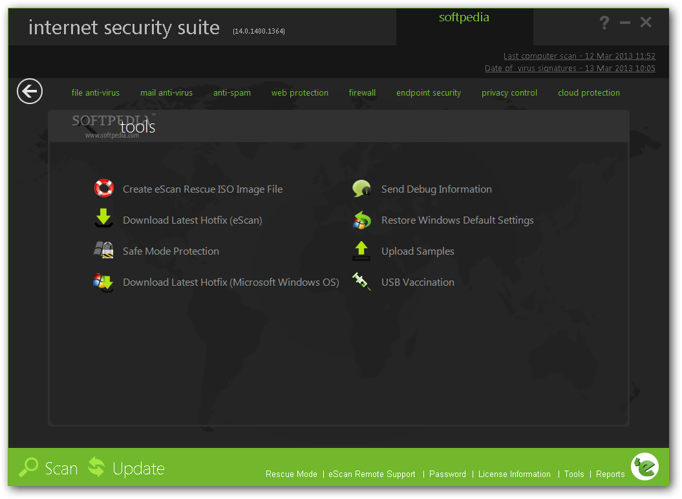Click the eScan logo icon

pyautogui.click(x=645, y=467)
